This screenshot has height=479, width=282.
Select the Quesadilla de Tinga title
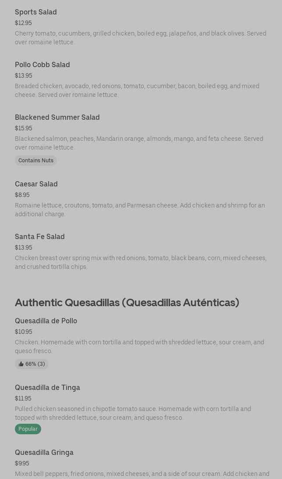pos(47,387)
